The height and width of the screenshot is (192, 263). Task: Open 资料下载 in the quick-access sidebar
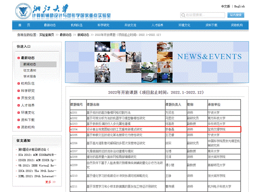coord(28,120)
